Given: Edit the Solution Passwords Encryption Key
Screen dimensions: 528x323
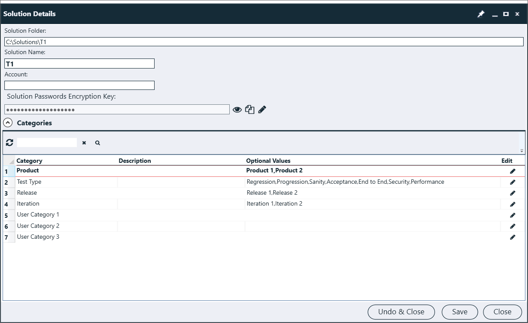Looking at the screenshot, I should [262, 109].
